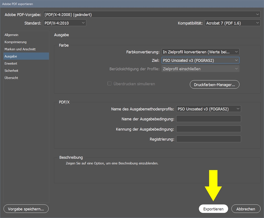Open the Kompatibilität Acrobat 7 dropdown
The width and height of the screenshot is (264, 218).
(232, 23)
